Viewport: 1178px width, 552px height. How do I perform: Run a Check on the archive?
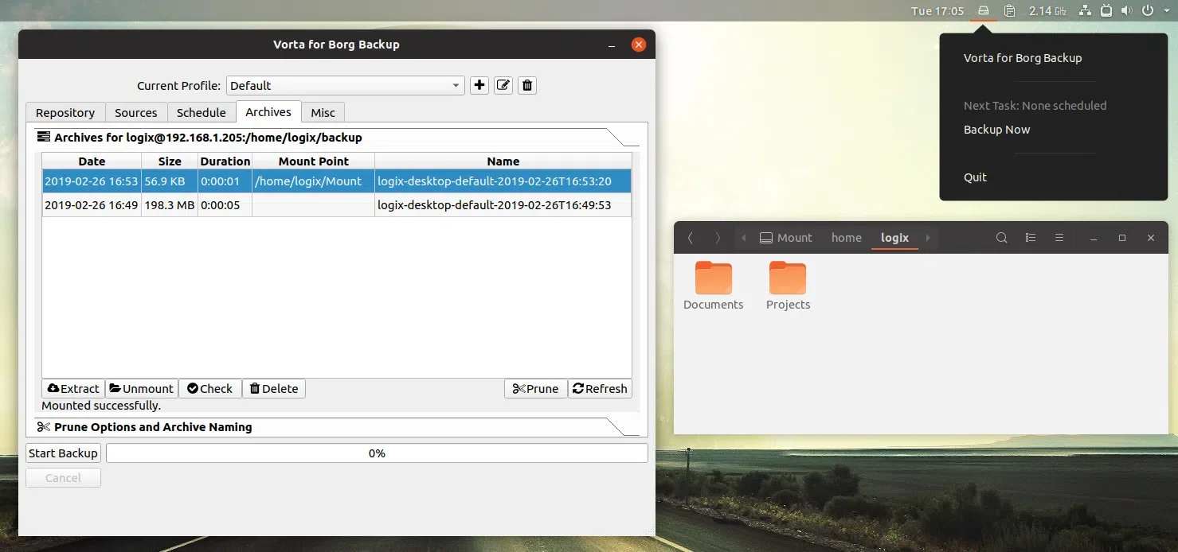pyautogui.click(x=209, y=388)
